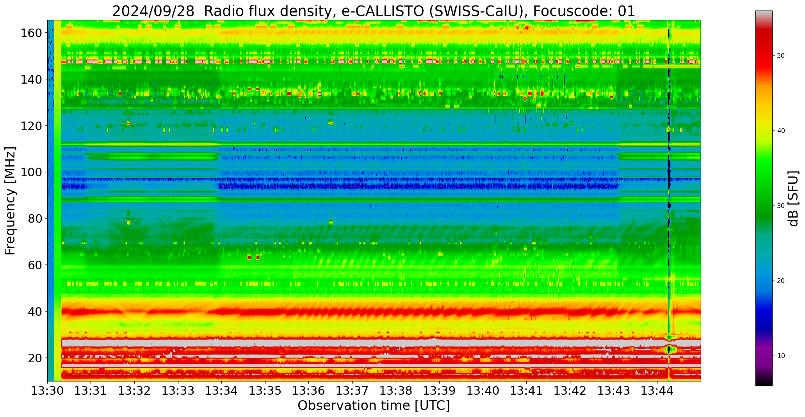
Task: Click the 13:44 time tick label
Action: [657, 391]
